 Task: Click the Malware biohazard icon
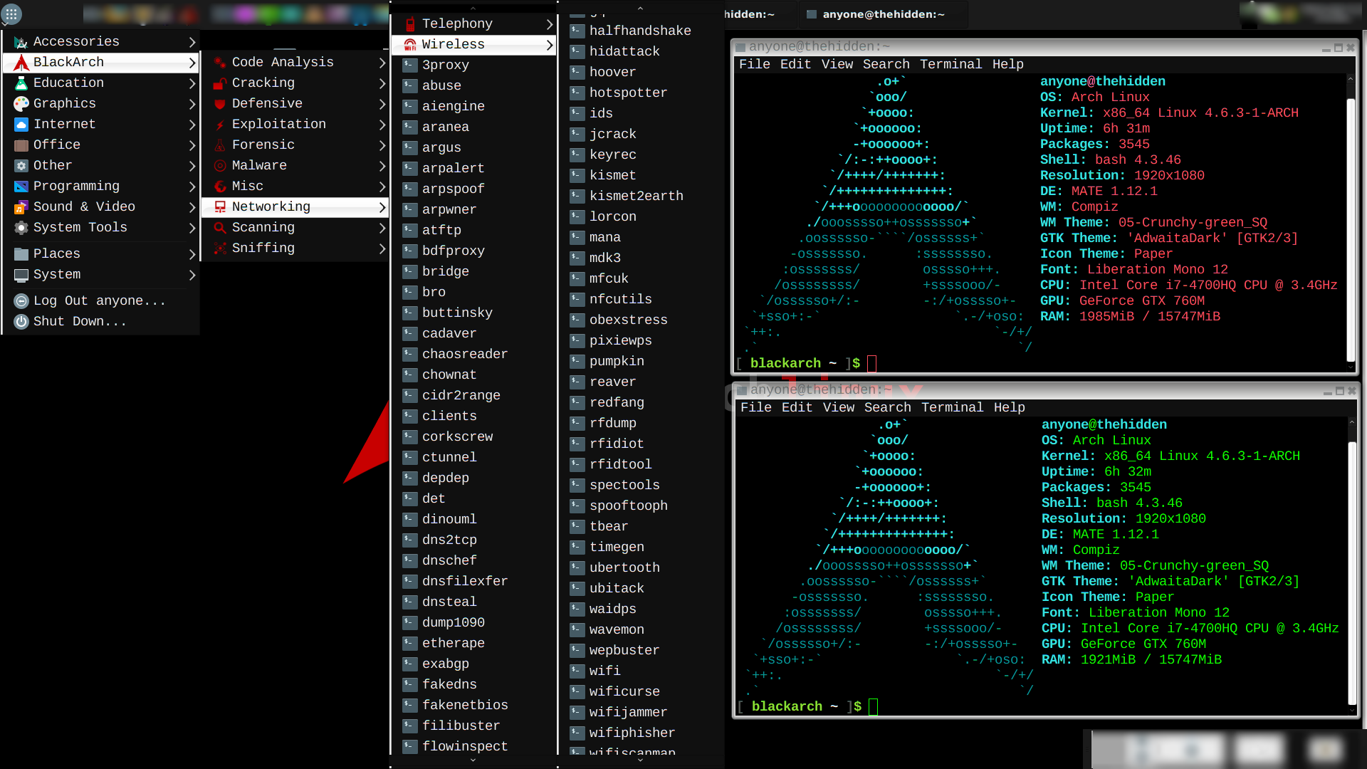(220, 166)
